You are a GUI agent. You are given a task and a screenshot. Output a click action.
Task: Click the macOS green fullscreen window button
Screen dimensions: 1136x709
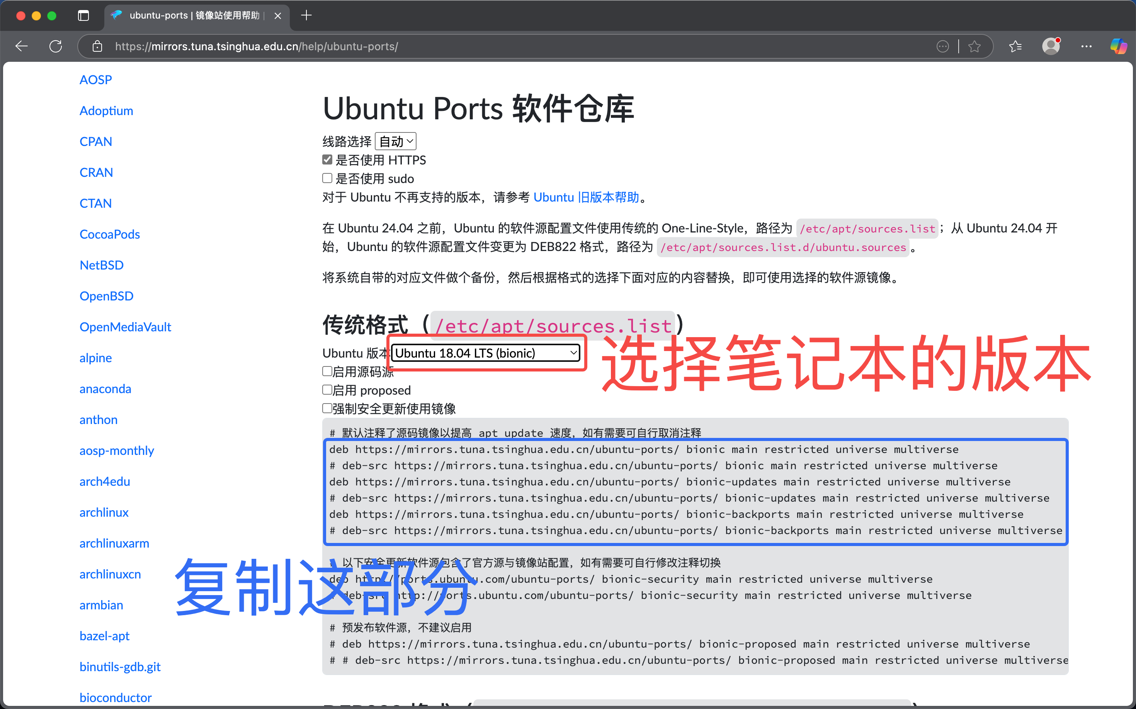pyautogui.click(x=52, y=15)
